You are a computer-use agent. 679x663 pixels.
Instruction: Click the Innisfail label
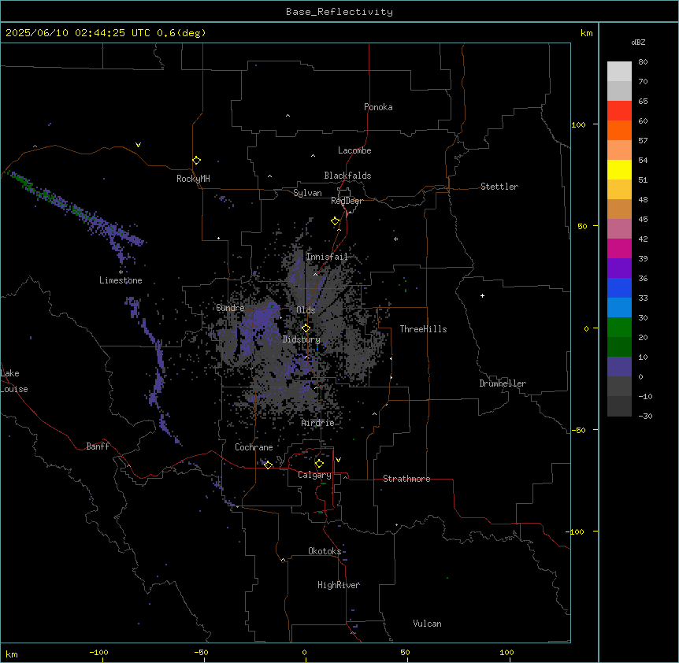327,257
